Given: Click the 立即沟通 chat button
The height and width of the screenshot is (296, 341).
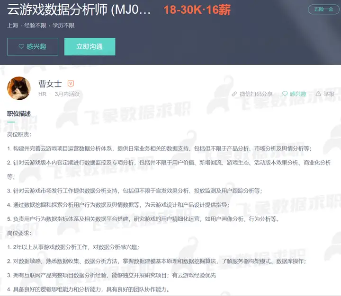Looking at the screenshot, I should tap(90, 47).
